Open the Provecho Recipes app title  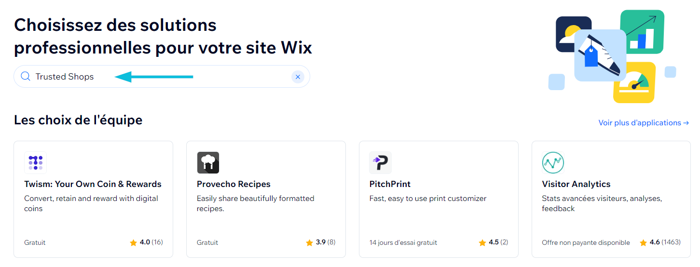[x=233, y=184]
